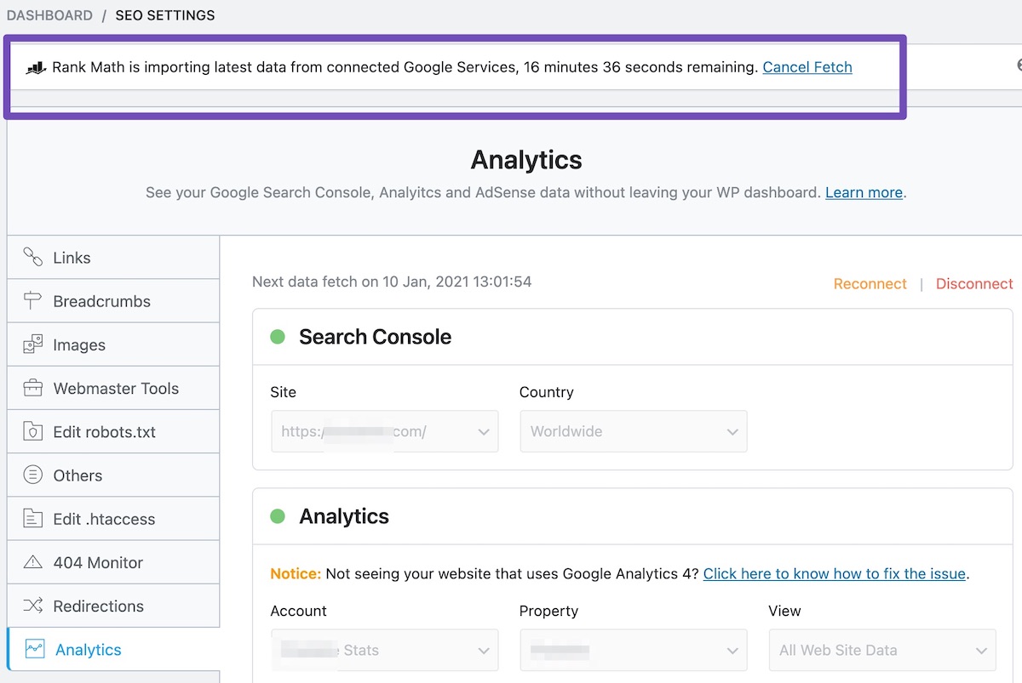This screenshot has height=683, width=1022.
Task: Switch to the Redirections tab
Action: (113, 606)
